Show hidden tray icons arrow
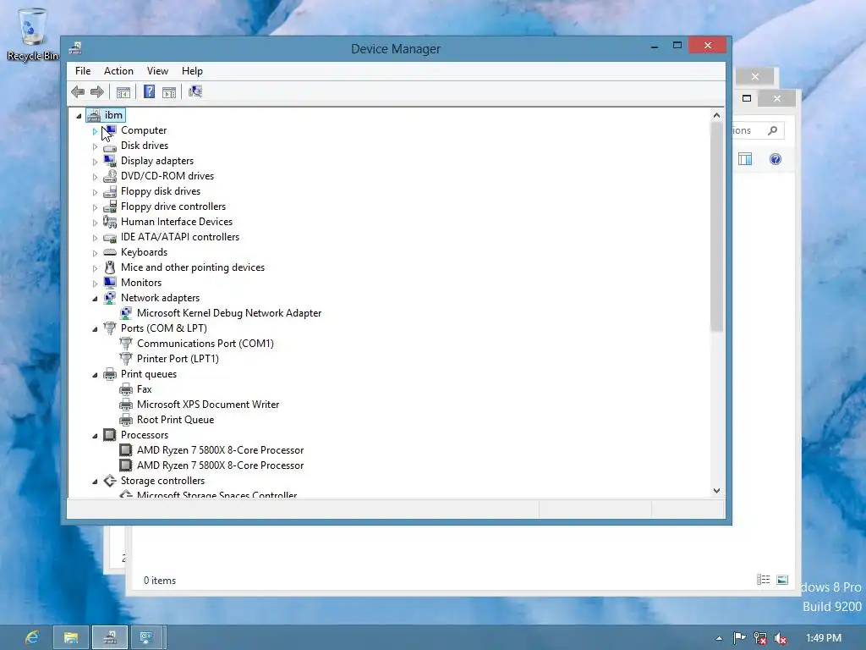 click(719, 638)
